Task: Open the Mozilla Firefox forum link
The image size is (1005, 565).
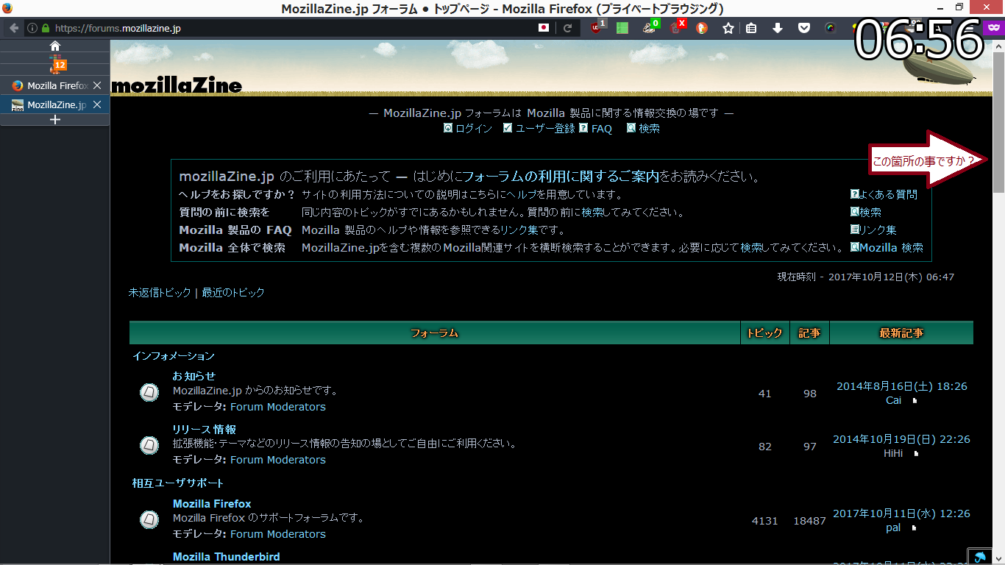Action: 212,504
